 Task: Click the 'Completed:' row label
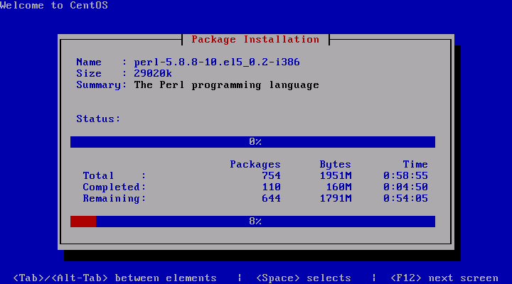pos(114,187)
